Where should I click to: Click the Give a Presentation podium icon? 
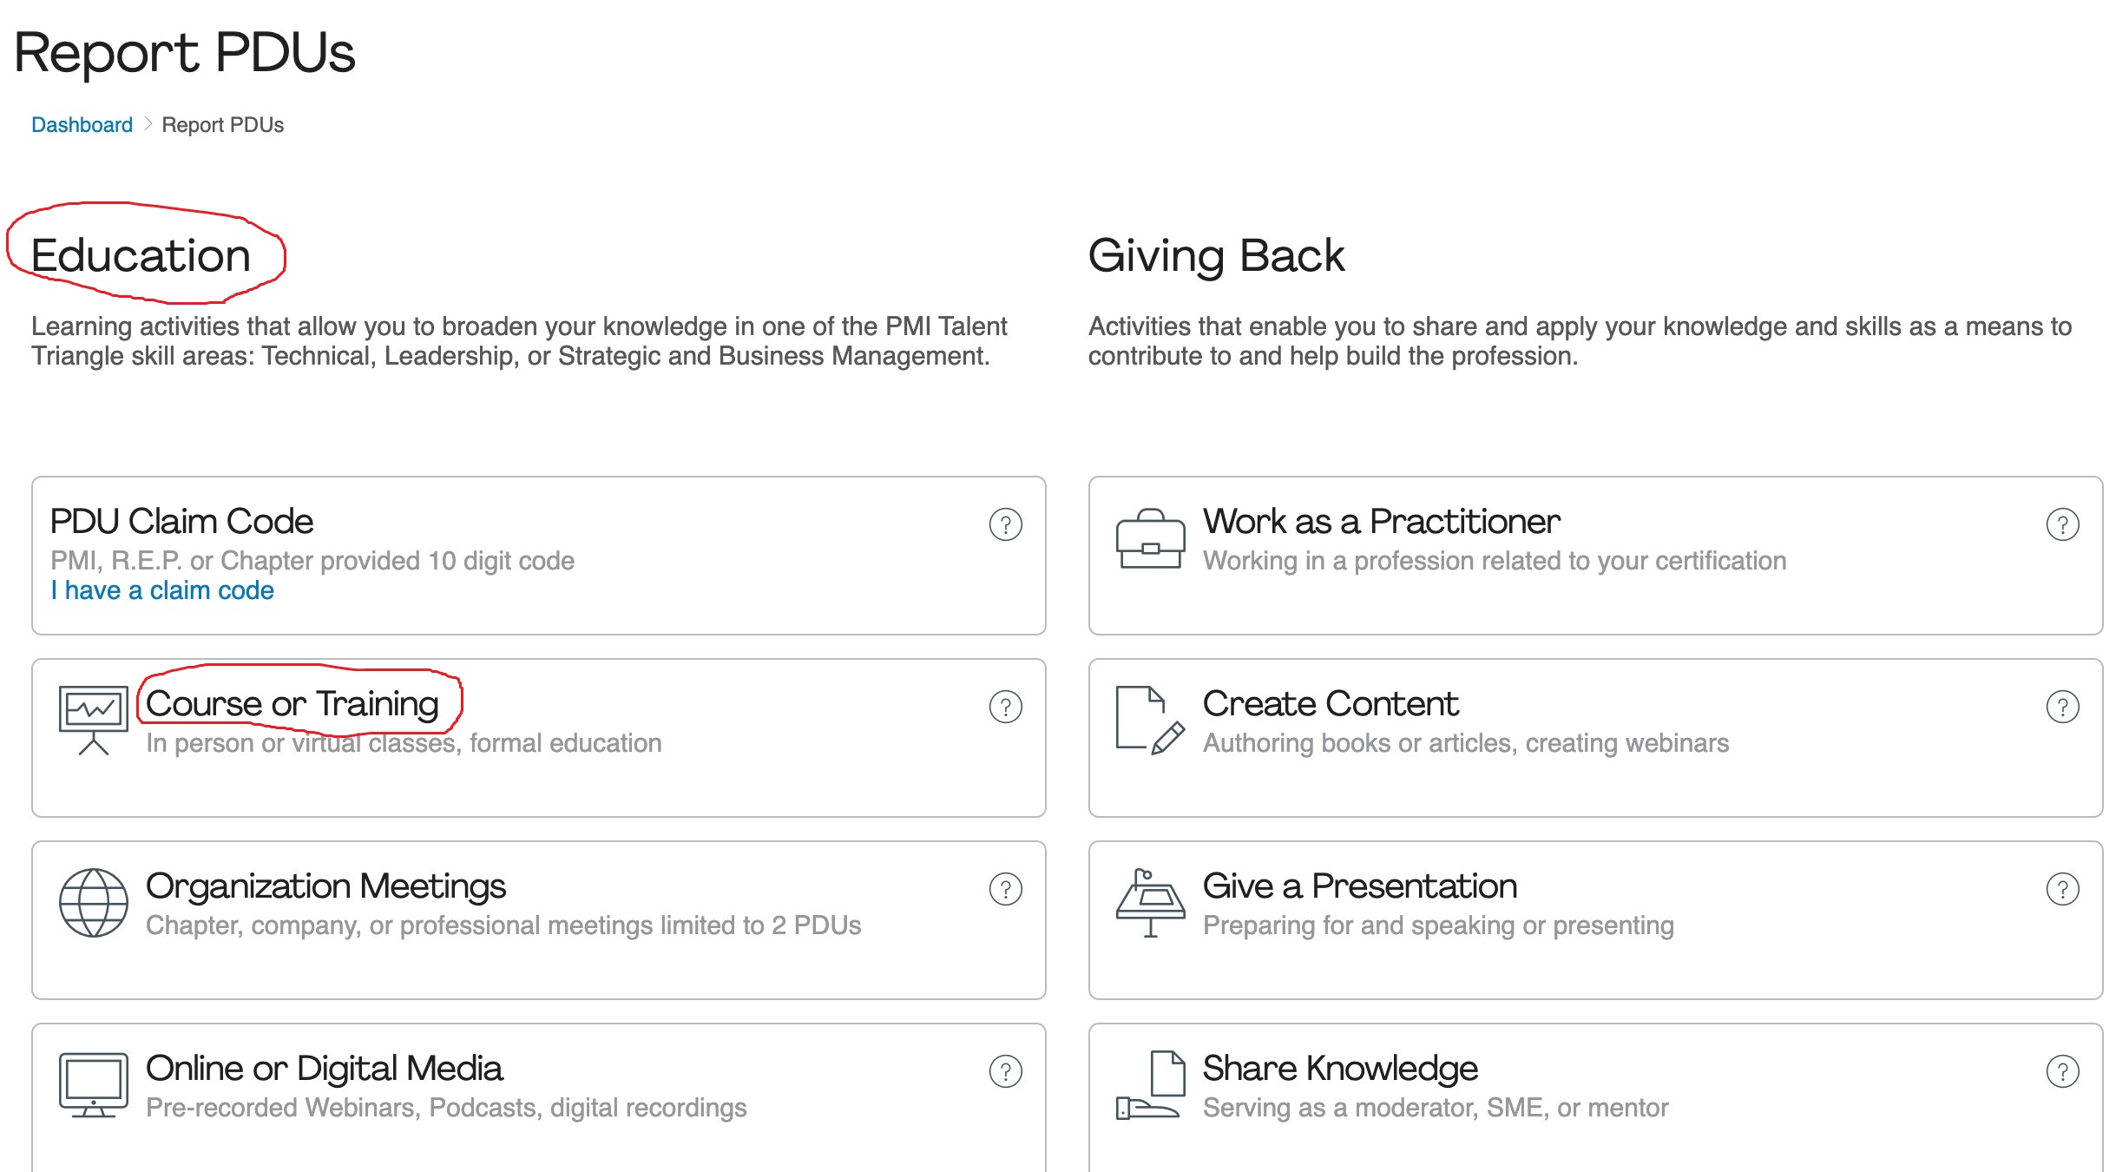tap(1150, 902)
